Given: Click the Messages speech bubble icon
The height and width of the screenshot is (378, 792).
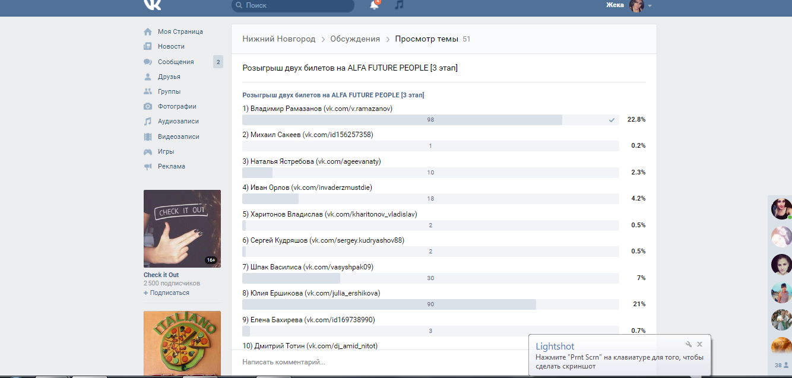Looking at the screenshot, I should click(x=148, y=62).
